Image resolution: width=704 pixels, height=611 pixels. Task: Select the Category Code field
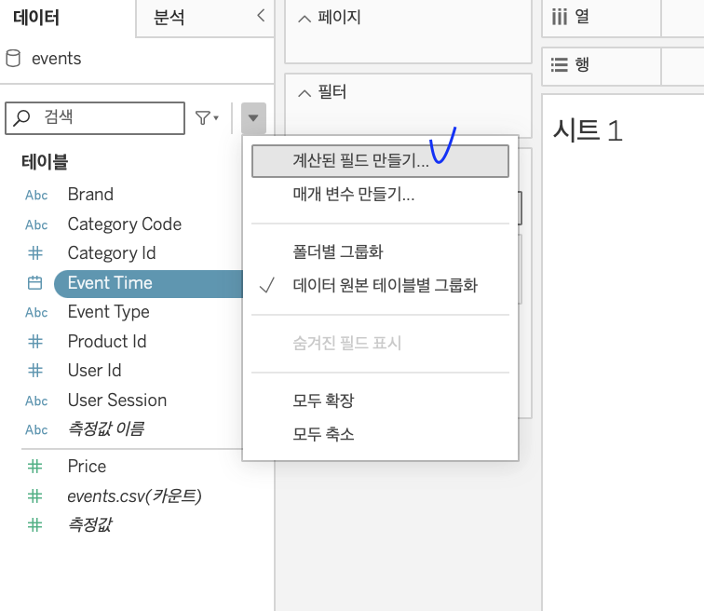pos(125,224)
